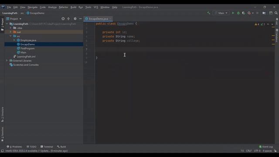Viewport: 279px width, 157px height.
Task: Start debugging with the bug icon
Action: [238, 13]
